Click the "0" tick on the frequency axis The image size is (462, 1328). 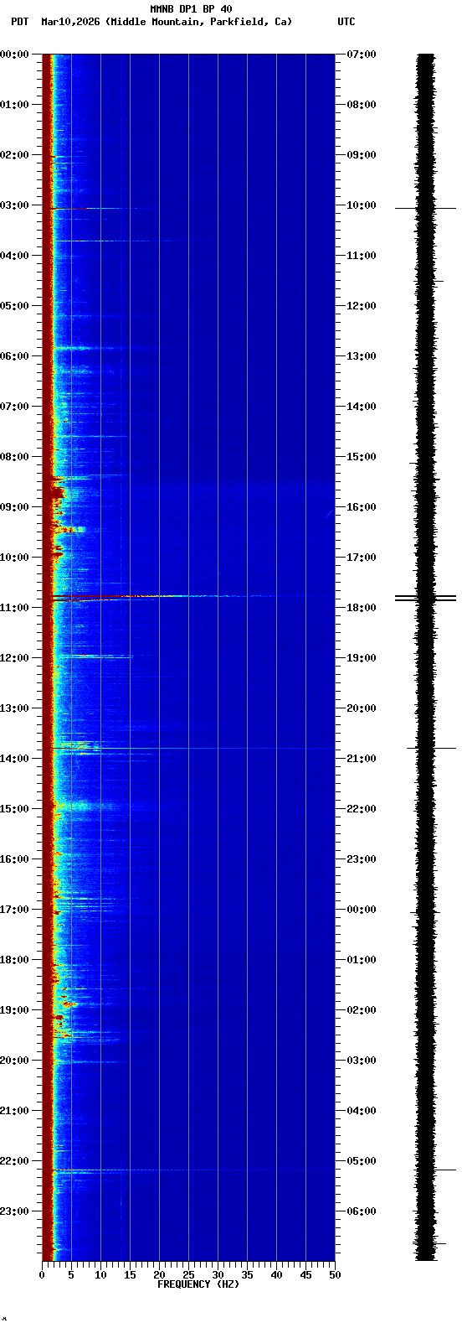coord(42,1275)
